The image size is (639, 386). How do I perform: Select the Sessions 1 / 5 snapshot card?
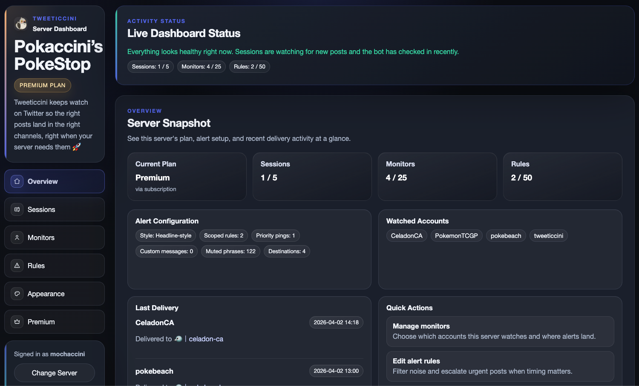312,177
